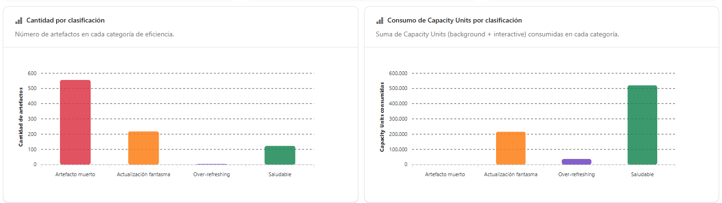
Task: Click the 600 tick label in Cantidad chart
Action: pos(32,73)
